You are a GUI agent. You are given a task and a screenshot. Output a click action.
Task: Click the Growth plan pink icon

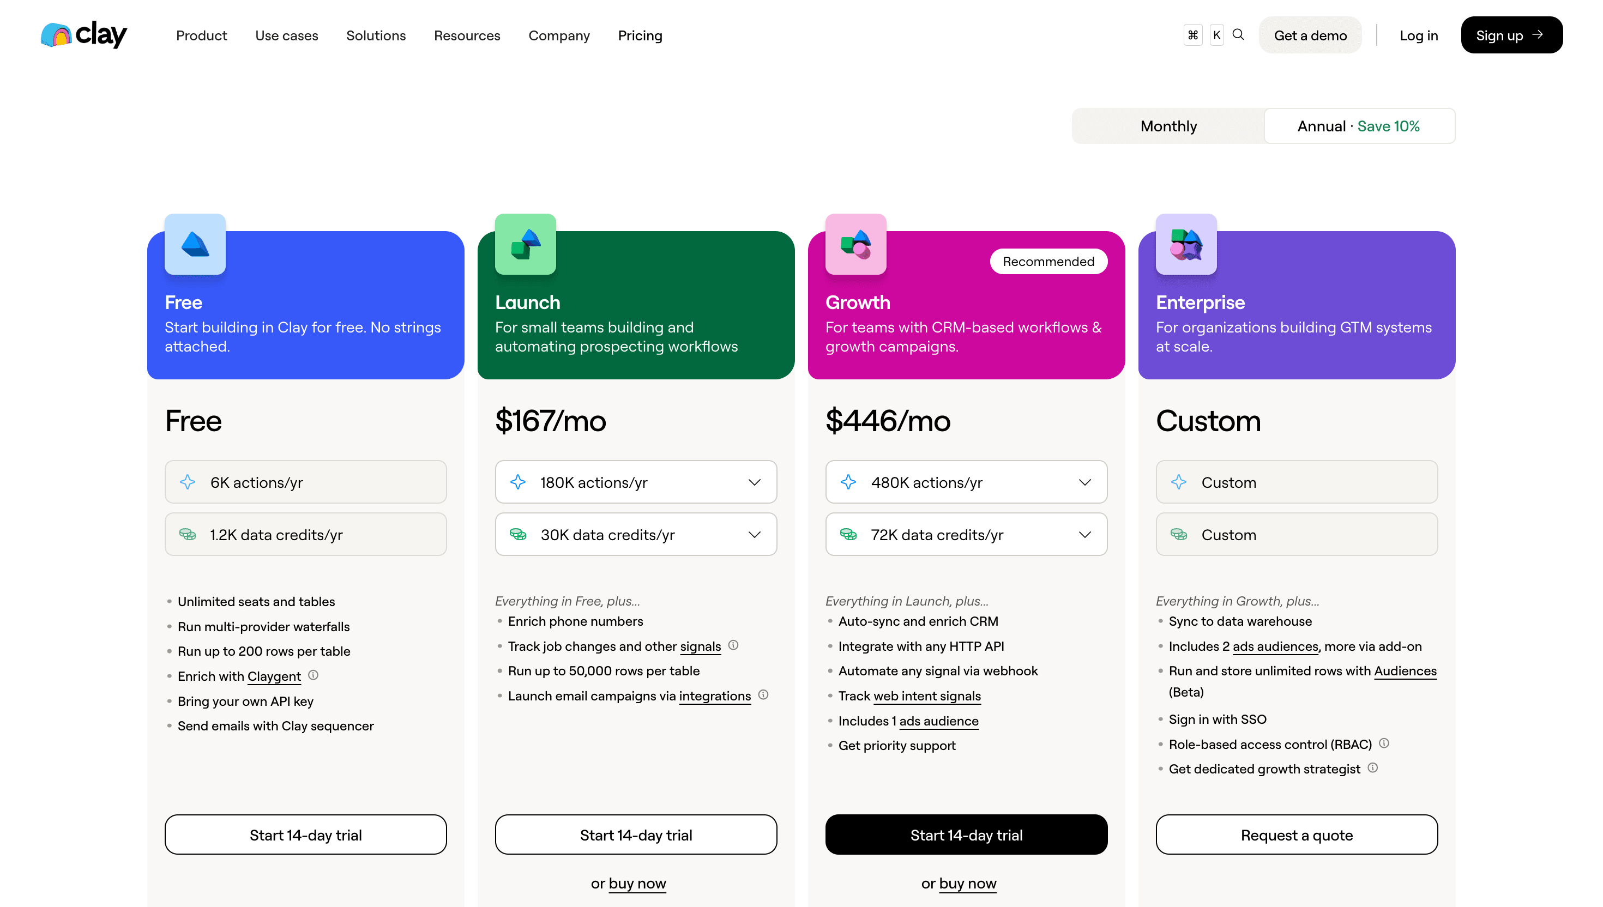(x=855, y=244)
